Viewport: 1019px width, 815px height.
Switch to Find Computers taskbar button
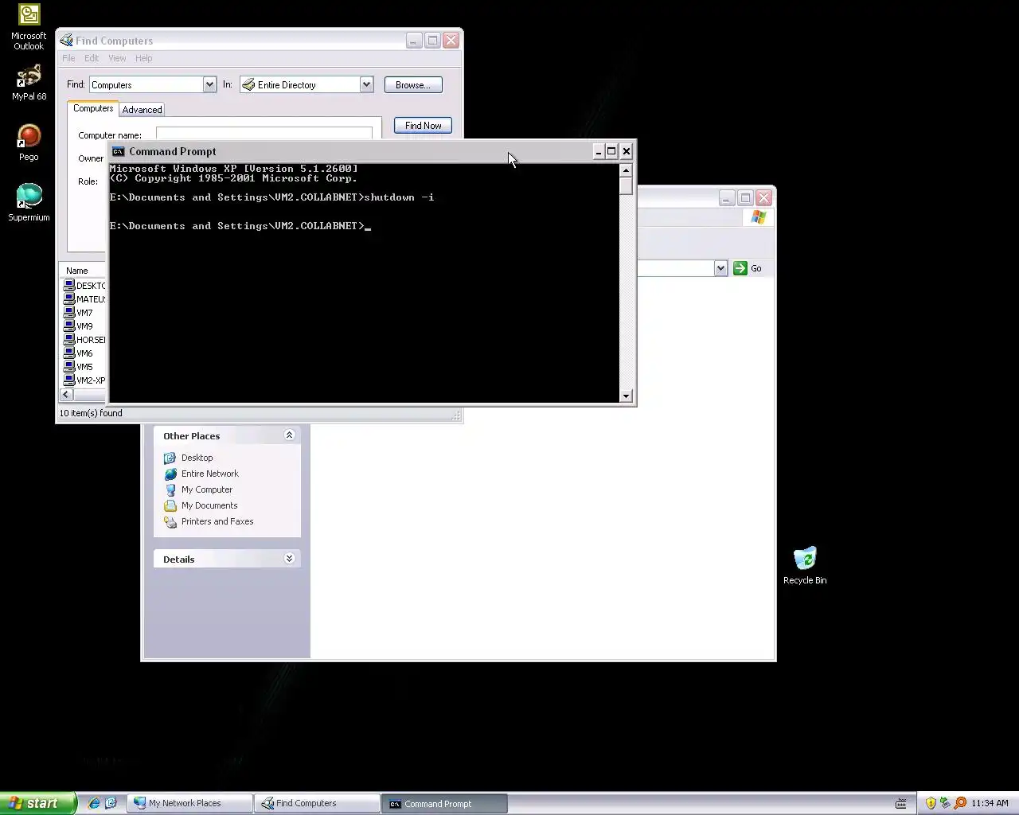[x=317, y=803]
